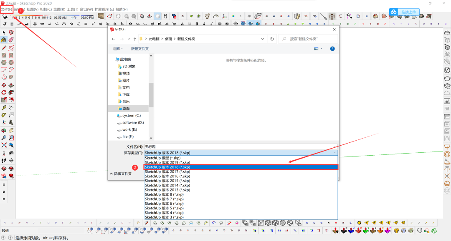
Task: Pick the Tape Measure tool
Action: [x=4, y=108]
